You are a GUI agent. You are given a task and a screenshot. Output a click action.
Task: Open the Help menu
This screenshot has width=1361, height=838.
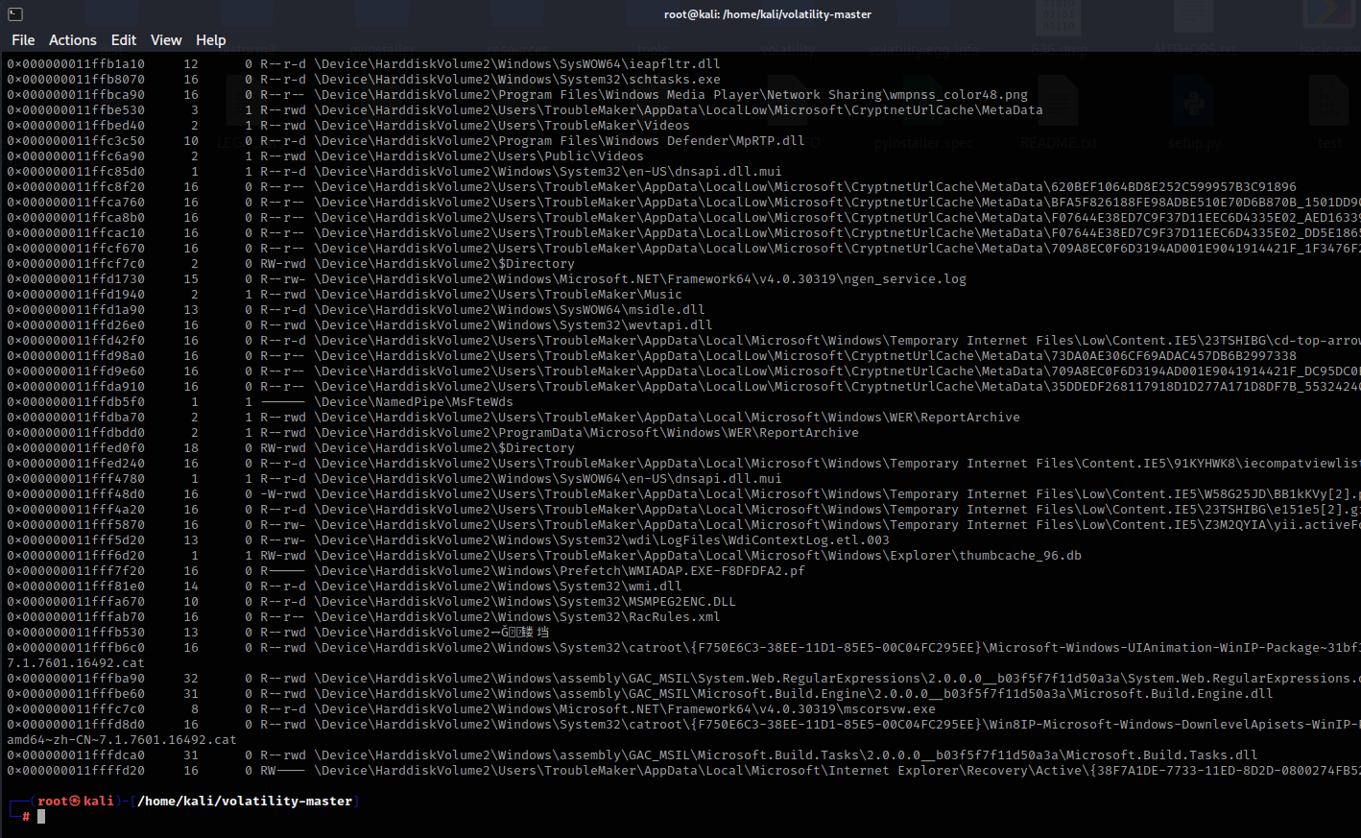coord(211,39)
